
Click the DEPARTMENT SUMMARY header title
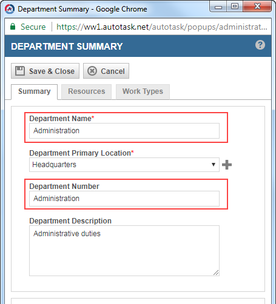pos(67,47)
